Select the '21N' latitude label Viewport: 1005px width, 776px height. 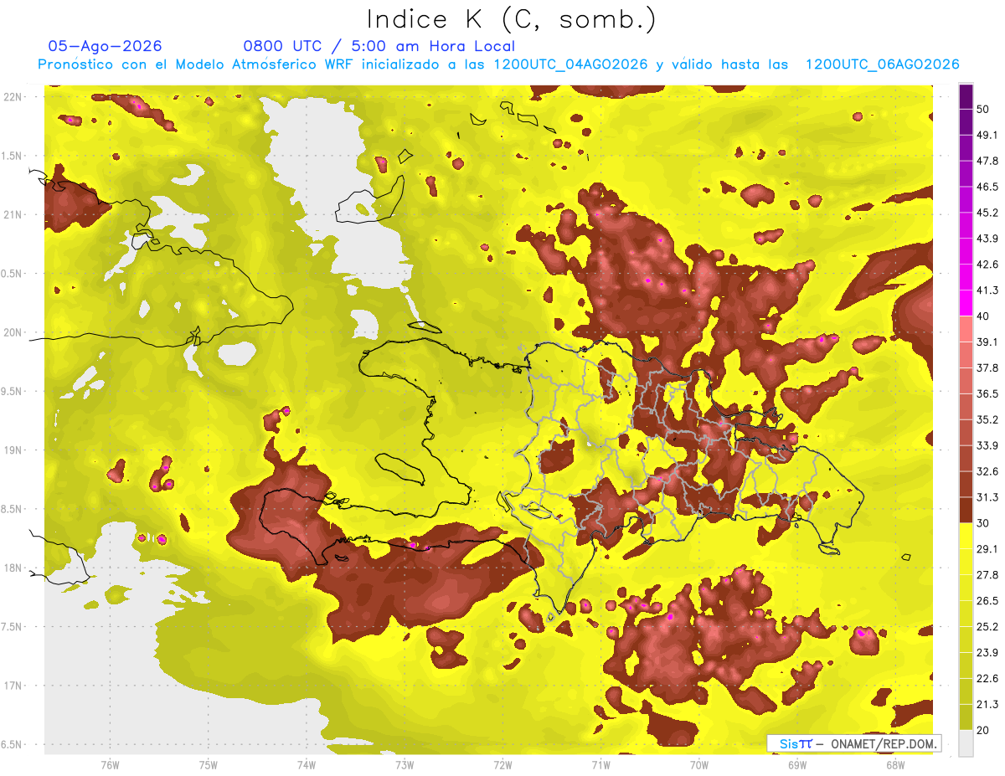(13, 214)
